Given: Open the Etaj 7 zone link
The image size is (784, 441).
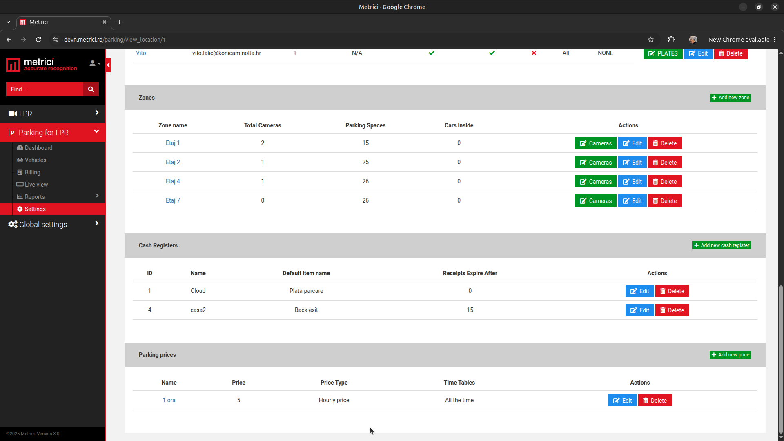Looking at the screenshot, I should pos(173,200).
